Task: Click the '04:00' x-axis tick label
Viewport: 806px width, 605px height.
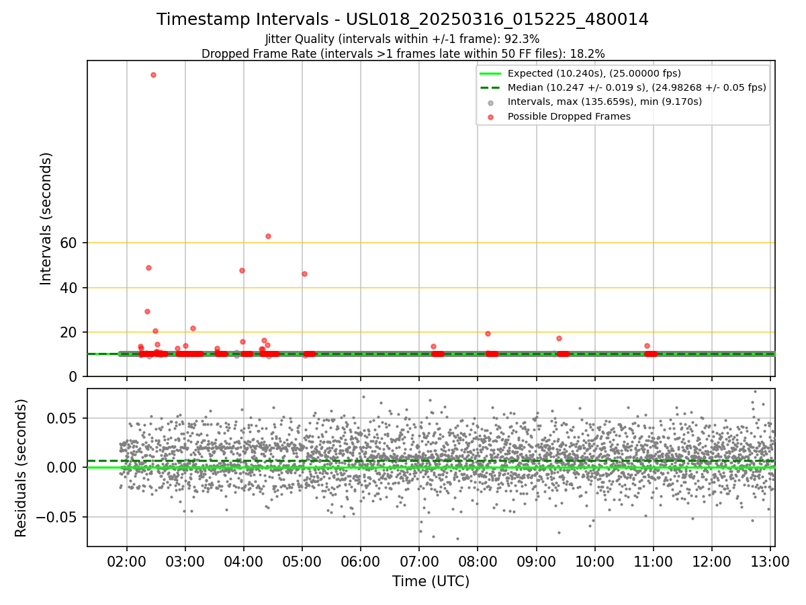Action: click(243, 561)
